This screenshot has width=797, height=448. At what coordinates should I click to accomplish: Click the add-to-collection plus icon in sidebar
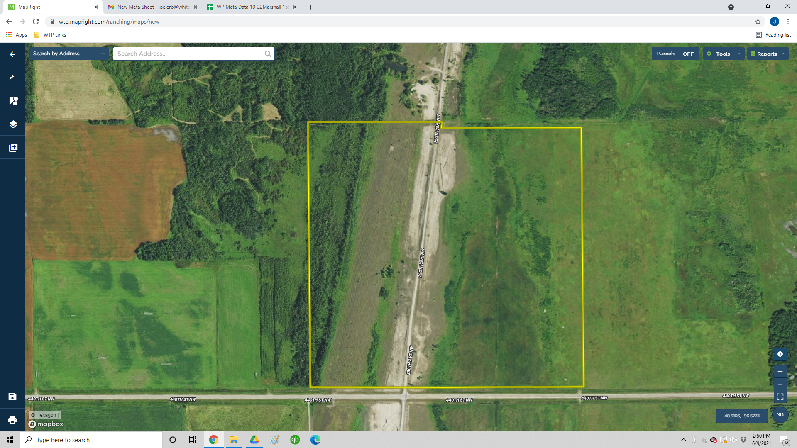click(13, 147)
